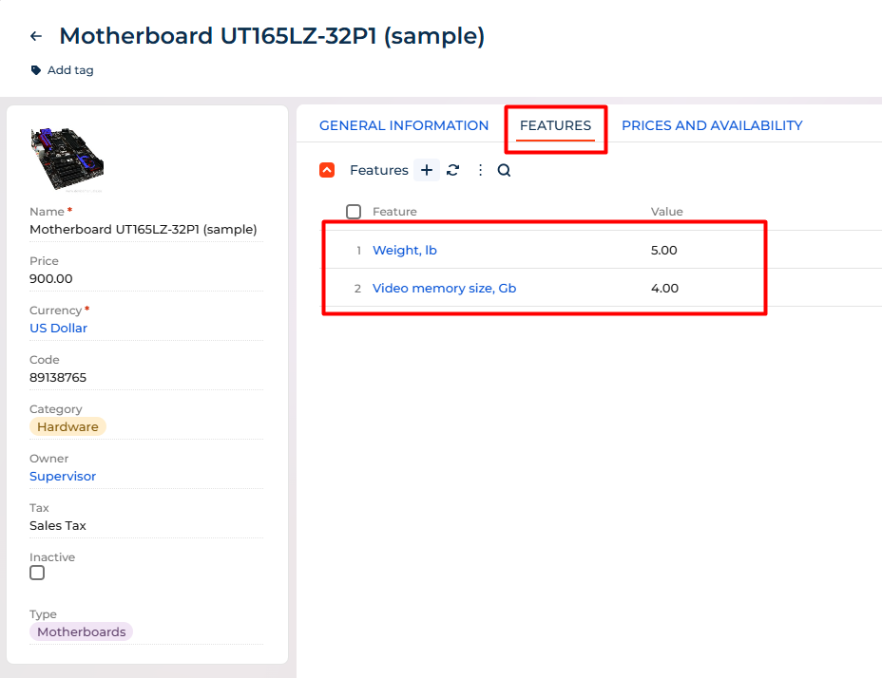The height and width of the screenshot is (678, 882).
Task: Click the tag icon beside Add tag
Action: click(x=36, y=70)
